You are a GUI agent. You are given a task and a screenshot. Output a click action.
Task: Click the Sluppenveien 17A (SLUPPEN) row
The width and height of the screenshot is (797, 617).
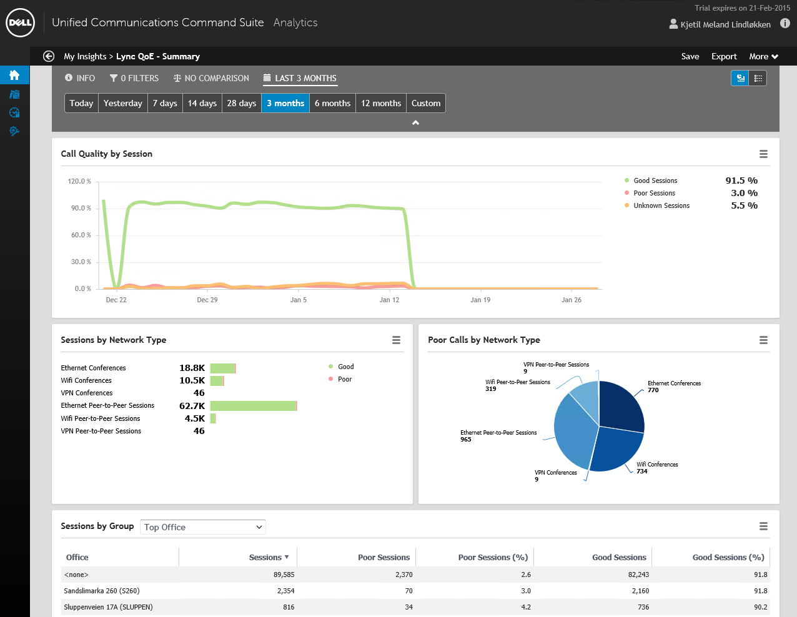(x=415, y=607)
